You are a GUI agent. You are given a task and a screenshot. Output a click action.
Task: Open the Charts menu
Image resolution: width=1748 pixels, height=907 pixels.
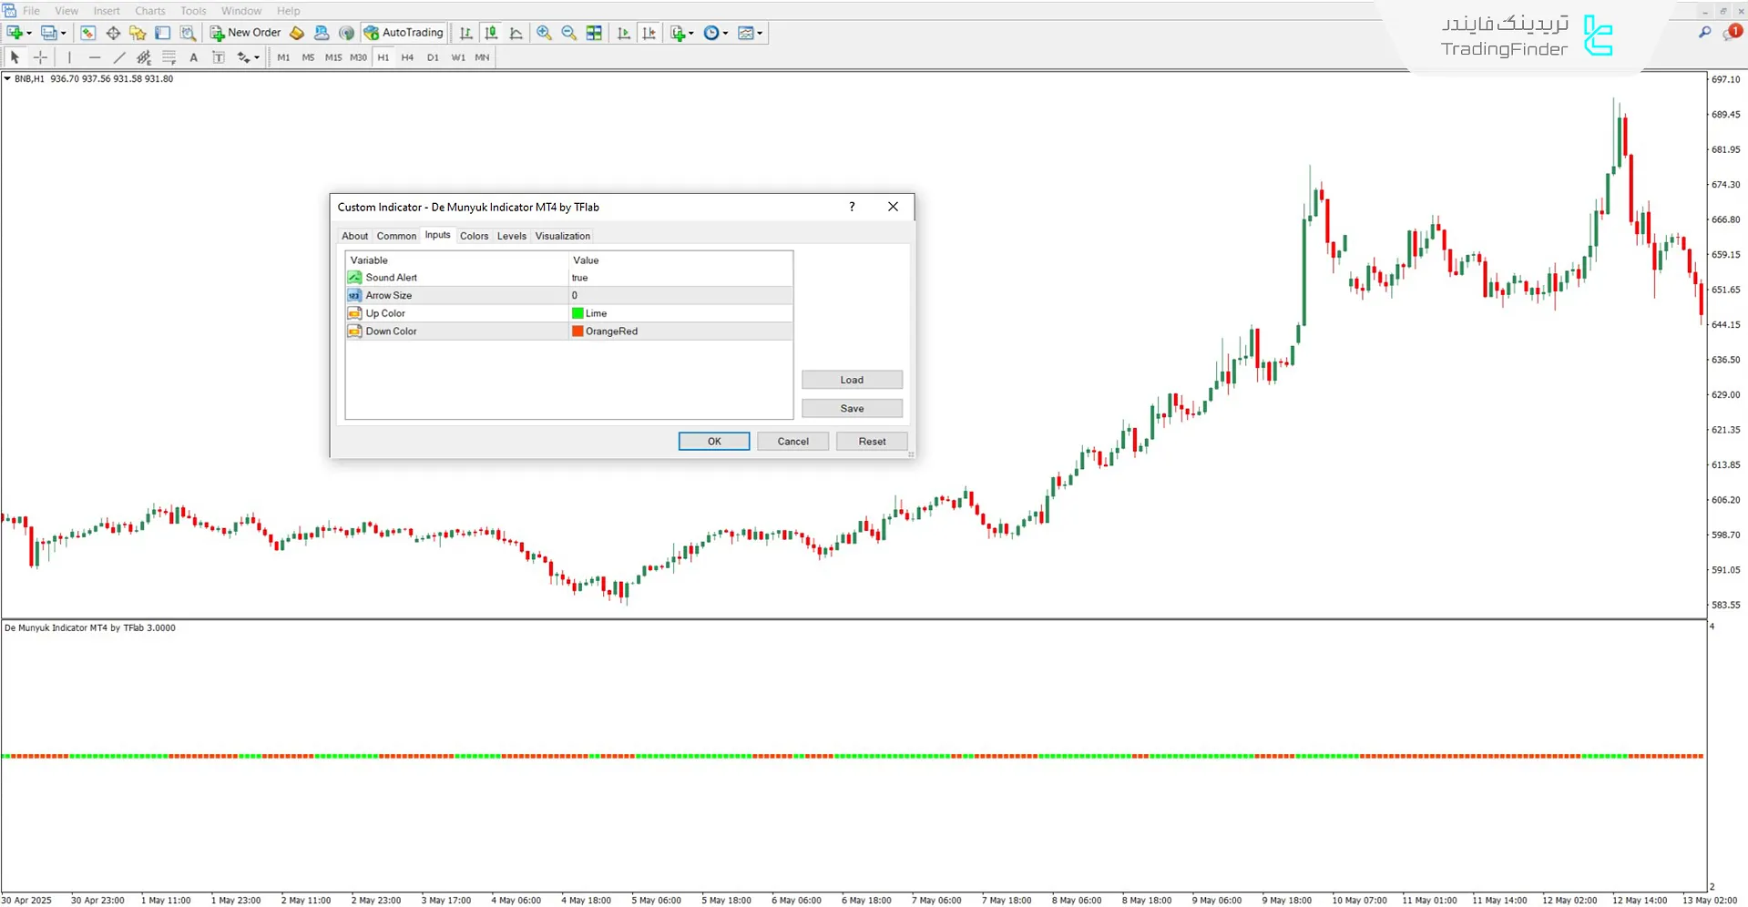coord(150,11)
